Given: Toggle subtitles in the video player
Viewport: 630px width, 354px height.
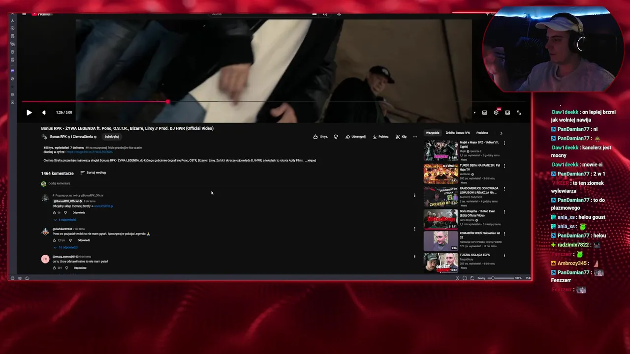Looking at the screenshot, I should point(485,113).
